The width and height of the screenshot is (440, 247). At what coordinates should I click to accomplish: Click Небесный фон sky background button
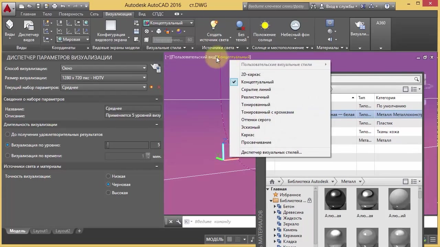pos(295,28)
